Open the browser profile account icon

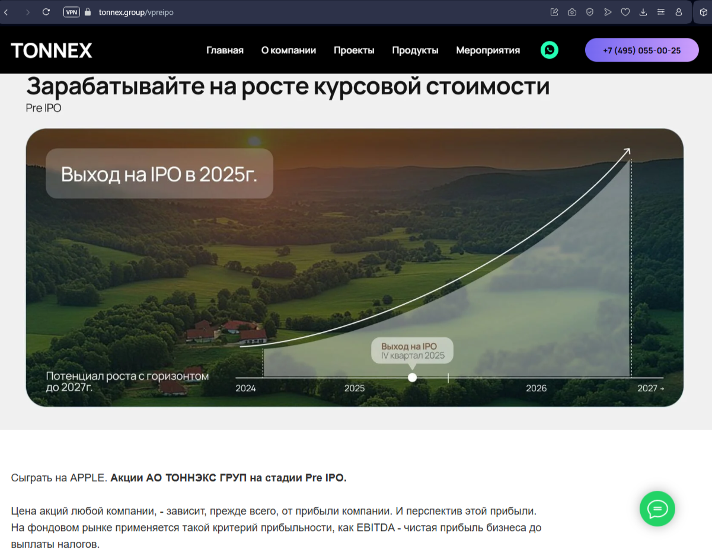[679, 12]
